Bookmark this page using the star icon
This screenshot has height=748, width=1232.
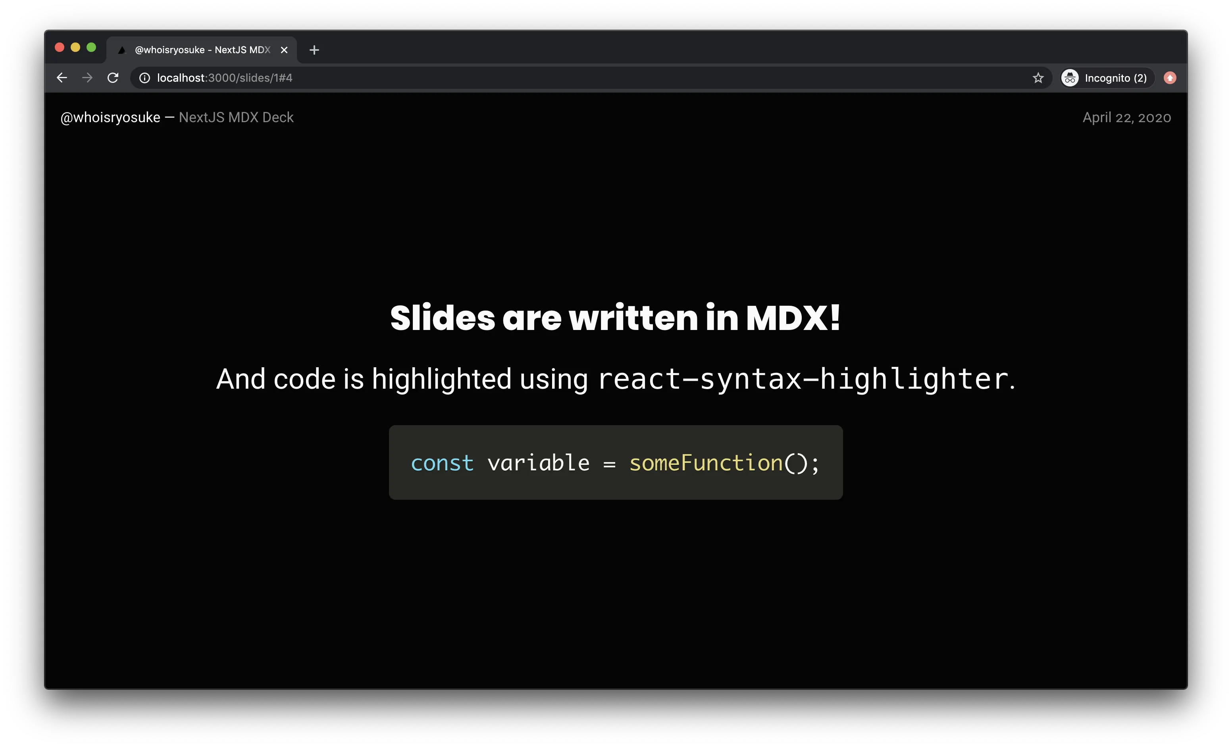1038,78
